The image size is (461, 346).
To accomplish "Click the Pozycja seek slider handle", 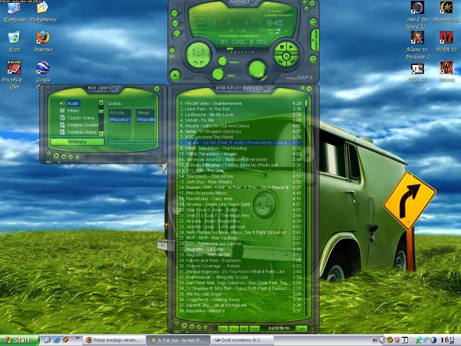I will click(x=230, y=49).
